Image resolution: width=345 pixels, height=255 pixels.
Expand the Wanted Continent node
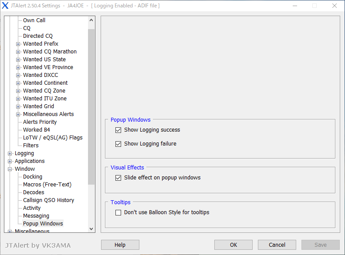click(x=18, y=83)
